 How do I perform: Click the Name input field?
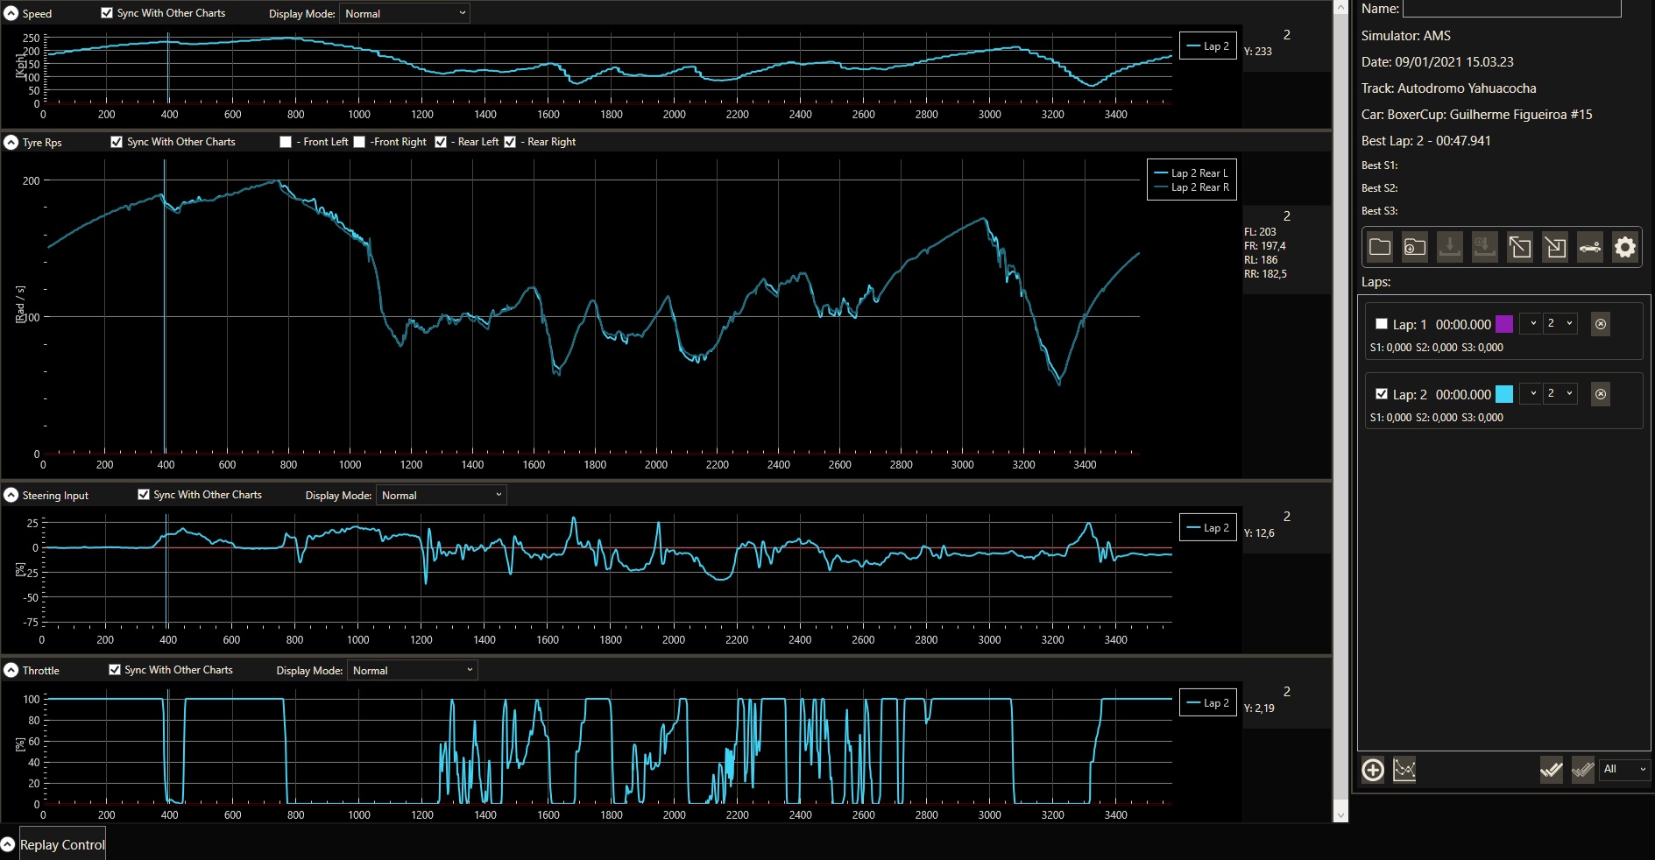click(1511, 9)
